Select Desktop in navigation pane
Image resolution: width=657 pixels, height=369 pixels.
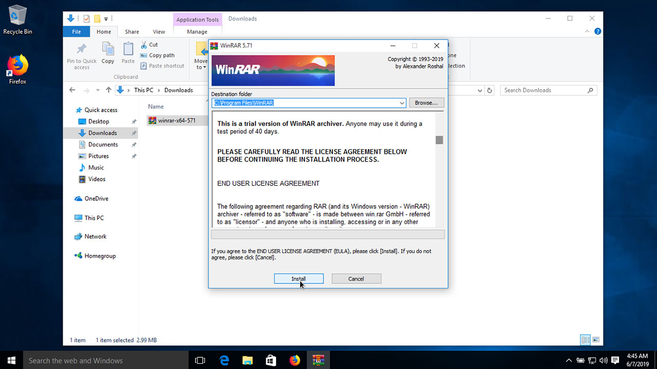99,121
